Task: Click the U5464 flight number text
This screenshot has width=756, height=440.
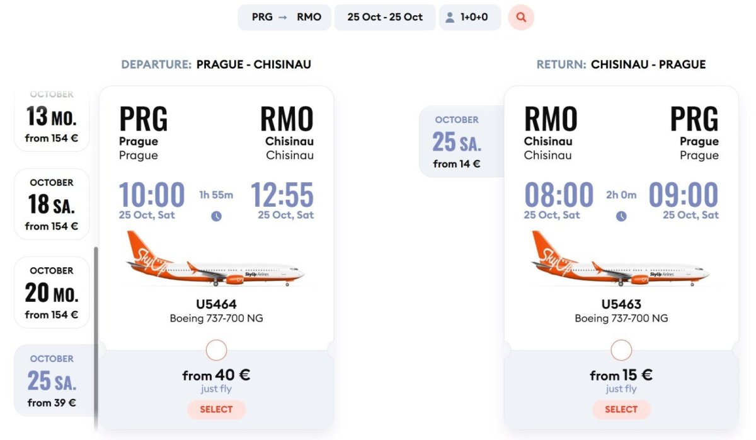Action: tap(216, 304)
